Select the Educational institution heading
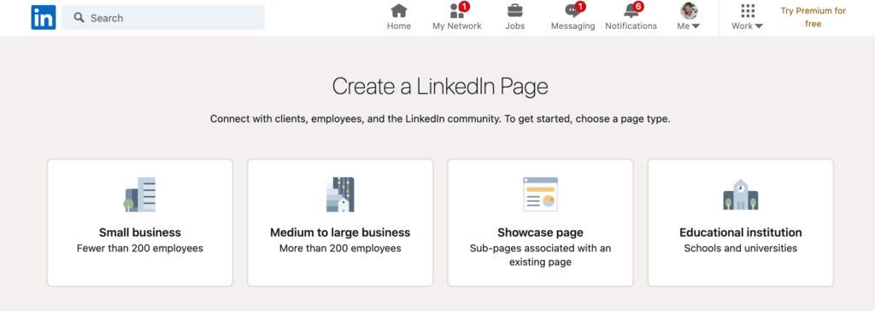Viewport: 875px width, 311px height. pyautogui.click(x=741, y=233)
